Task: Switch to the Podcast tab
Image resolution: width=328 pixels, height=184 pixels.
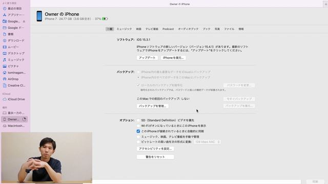Action: tap(168, 29)
